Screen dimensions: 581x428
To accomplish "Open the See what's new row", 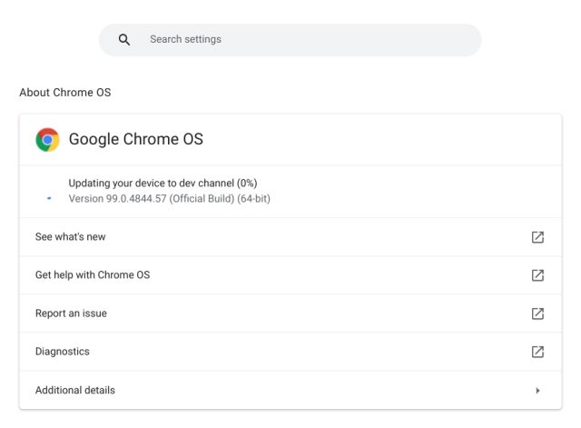I will pos(290,237).
